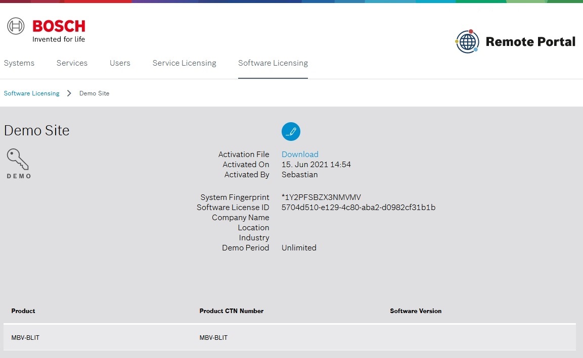Open the Service Licensing section
583x358 pixels.
[x=184, y=63]
